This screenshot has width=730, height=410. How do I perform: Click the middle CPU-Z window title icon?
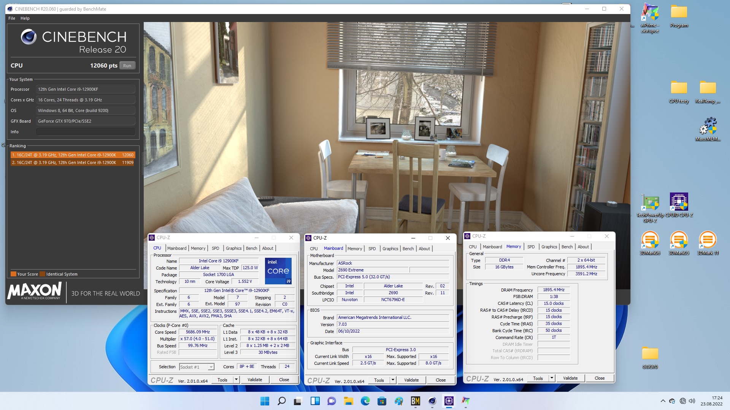point(308,238)
